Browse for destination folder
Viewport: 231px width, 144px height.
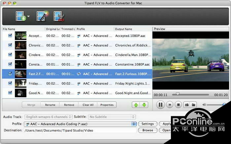[148, 130]
